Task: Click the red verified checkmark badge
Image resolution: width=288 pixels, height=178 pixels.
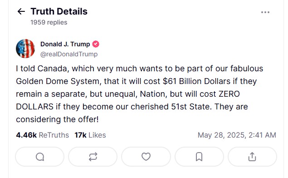Action: (x=96, y=44)
